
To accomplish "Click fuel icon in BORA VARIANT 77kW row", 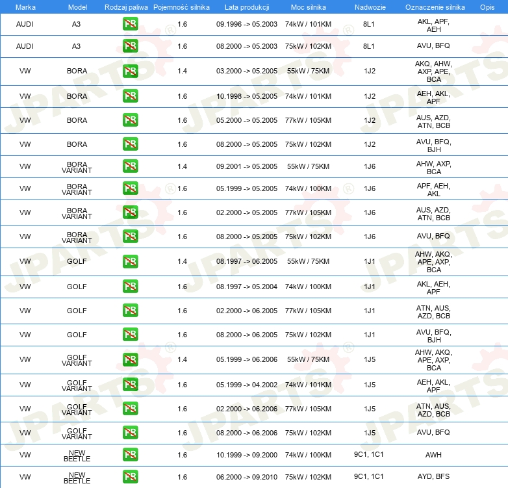I will [130, 212].
